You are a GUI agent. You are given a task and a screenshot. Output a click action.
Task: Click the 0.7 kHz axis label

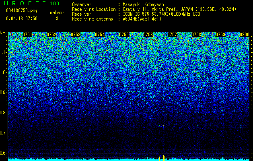click(x=4, y=133)
